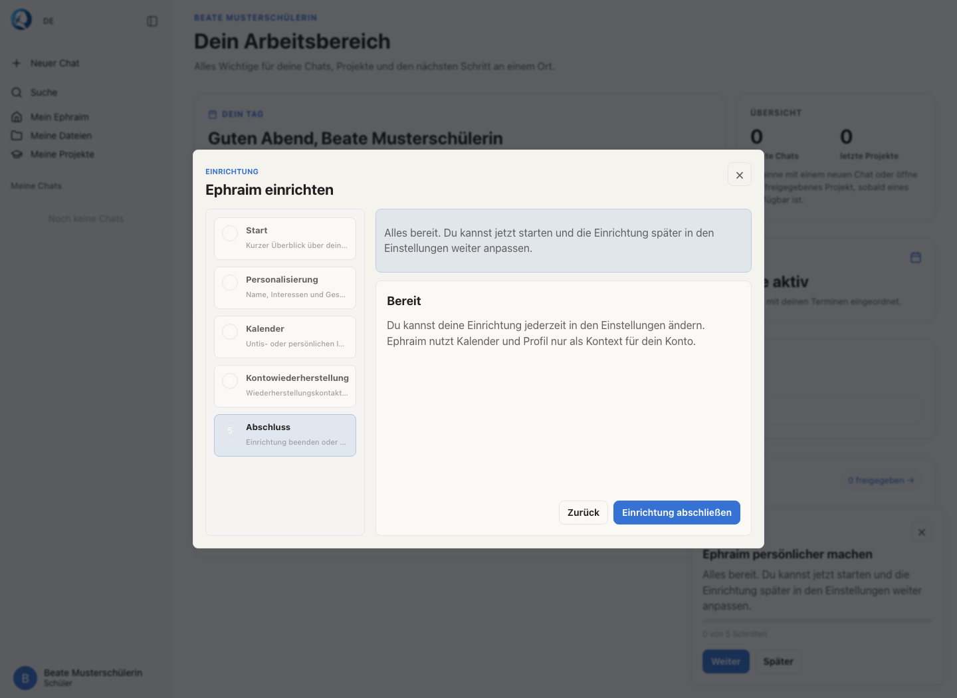957x698 pixels.
Task: Click the Alles bereit info banner
Action: pos(564,241)
